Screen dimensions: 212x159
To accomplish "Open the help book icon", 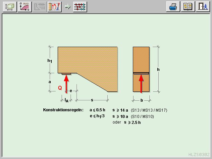I will pyautogui.click(x=187, y=7).
